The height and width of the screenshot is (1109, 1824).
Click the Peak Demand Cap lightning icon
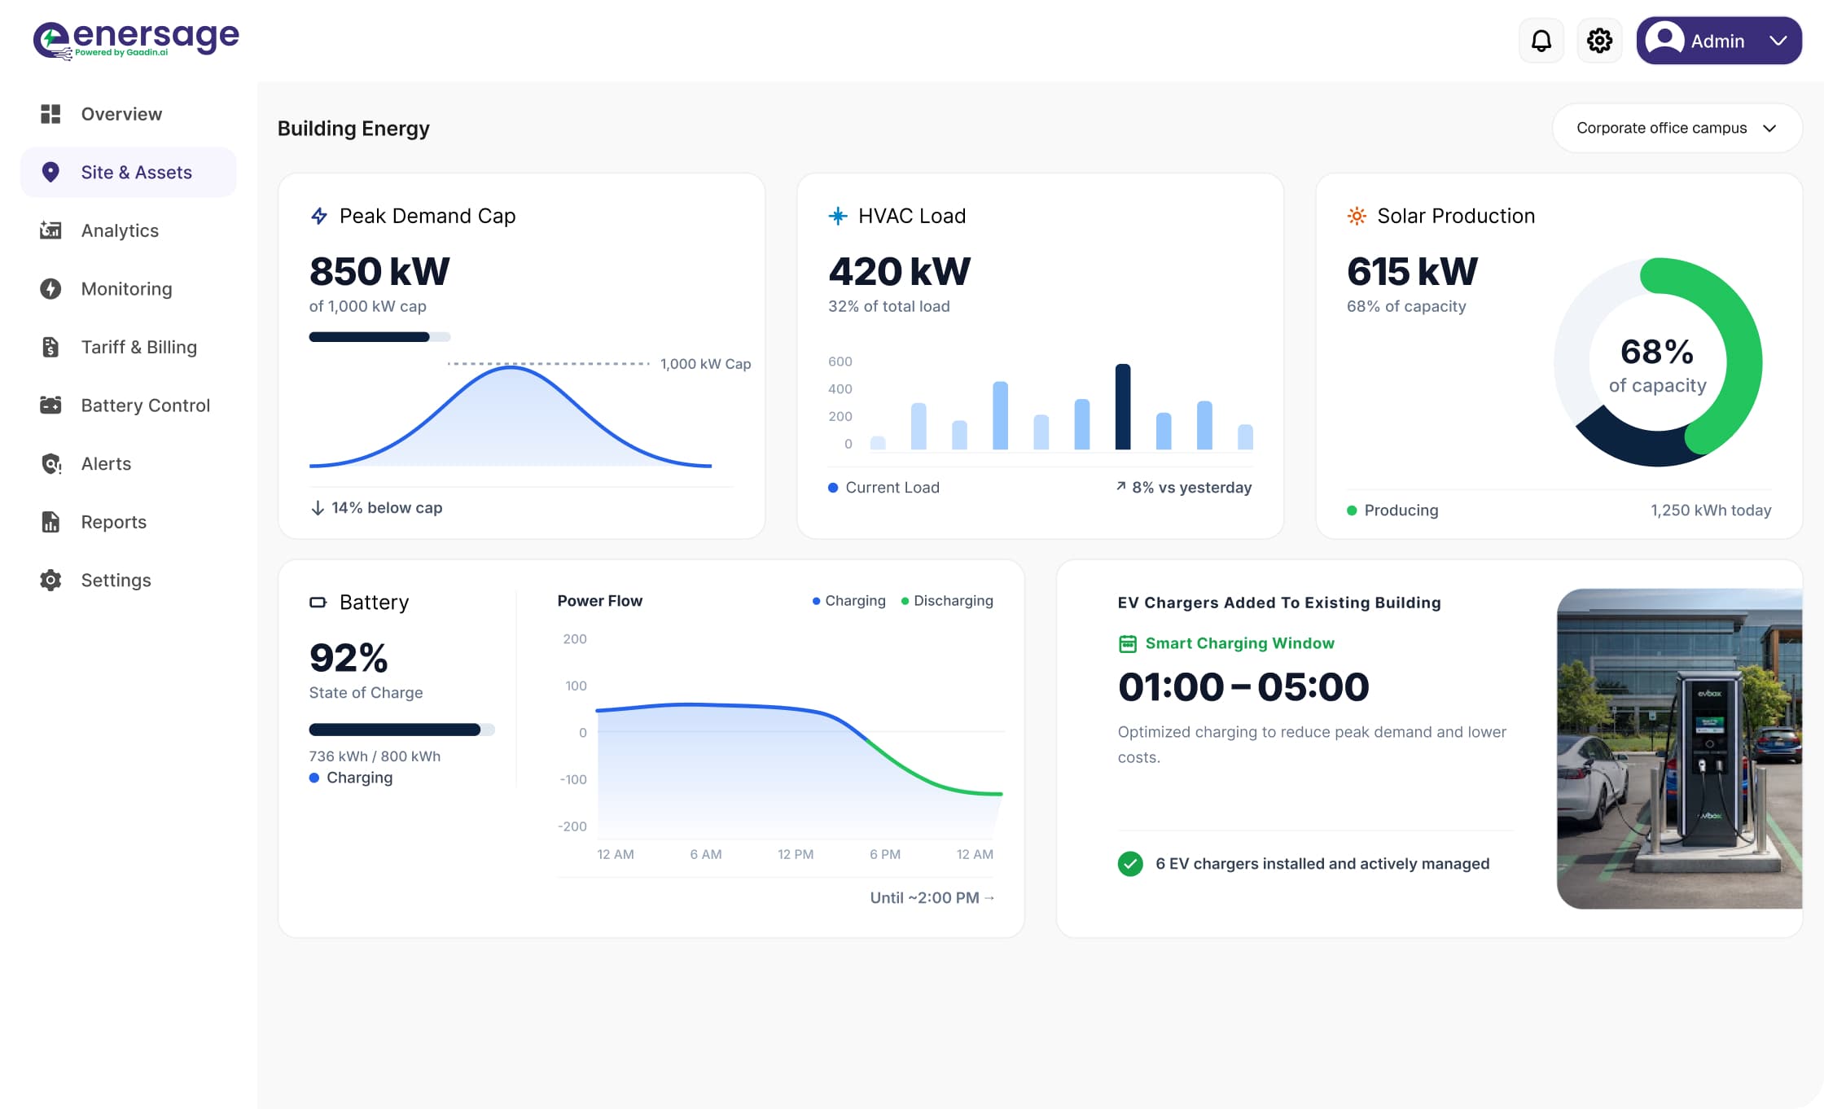(x=319, y=216)
